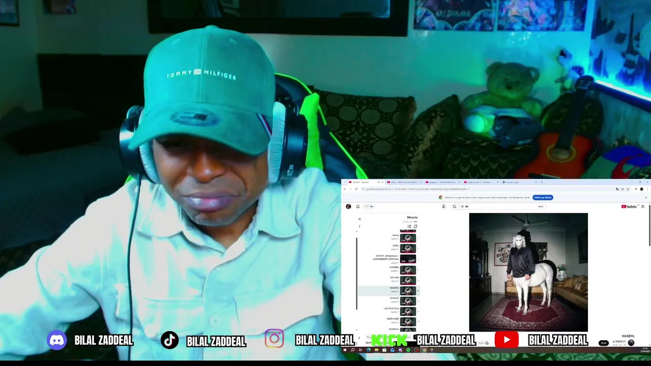Collapse the playlist with the up chevron
The image size is (651, 366).
coord(357,231)
